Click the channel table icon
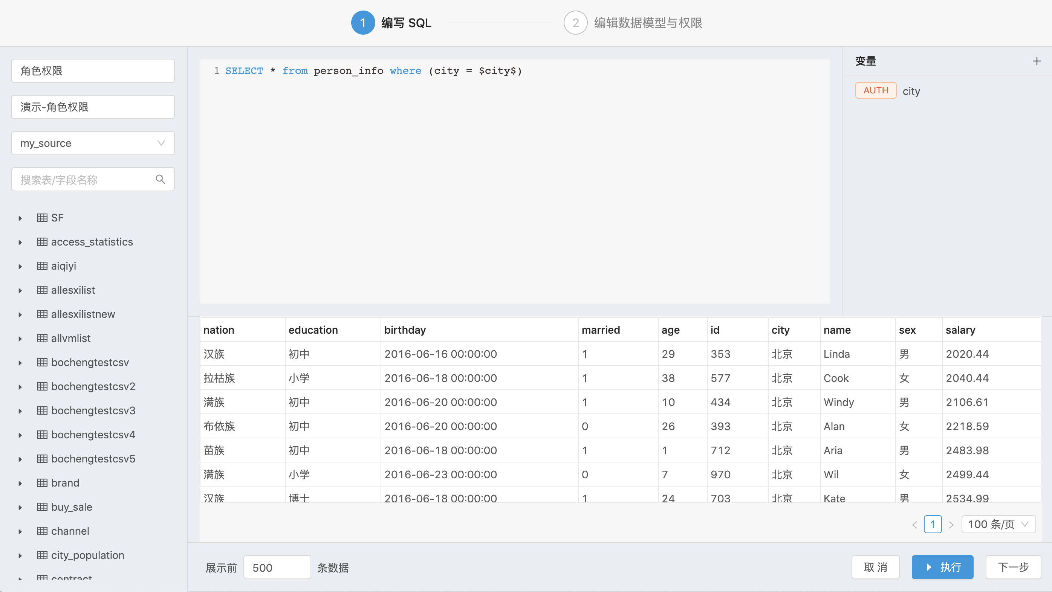The height and width of the screenshot is (592, 1052). pos(42,531)
